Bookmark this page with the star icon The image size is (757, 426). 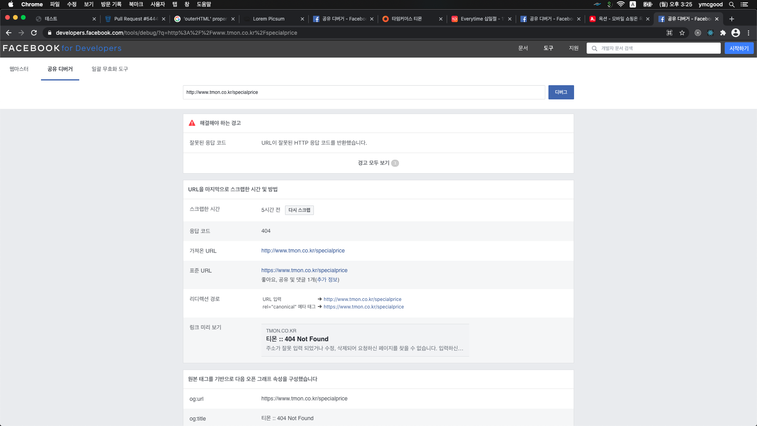tap(682, 33)
